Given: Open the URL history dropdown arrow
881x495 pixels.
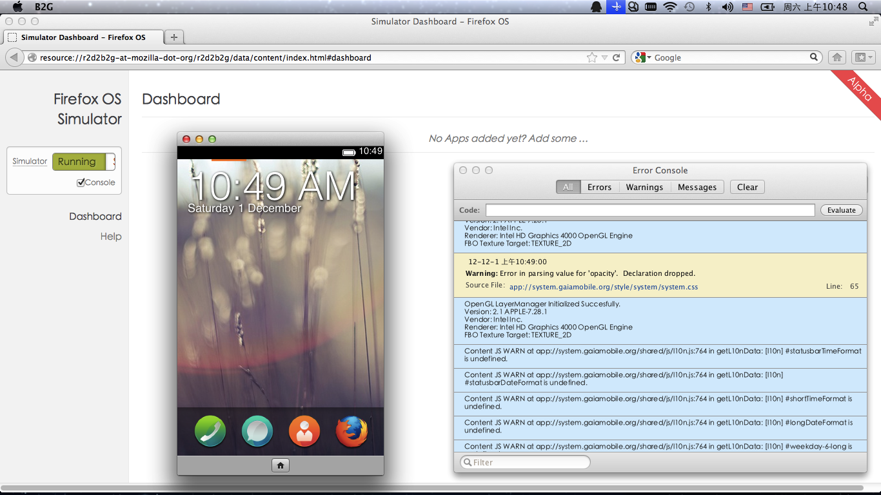Looking at the screenshot, I should 605,57.
